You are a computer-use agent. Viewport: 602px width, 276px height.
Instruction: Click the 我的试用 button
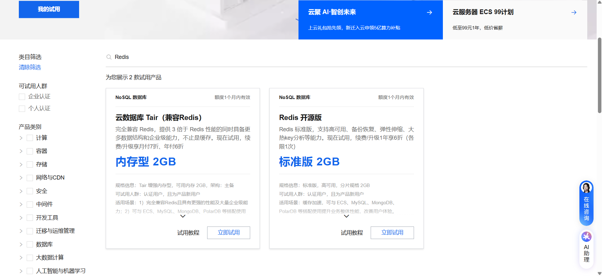(49, 9)
